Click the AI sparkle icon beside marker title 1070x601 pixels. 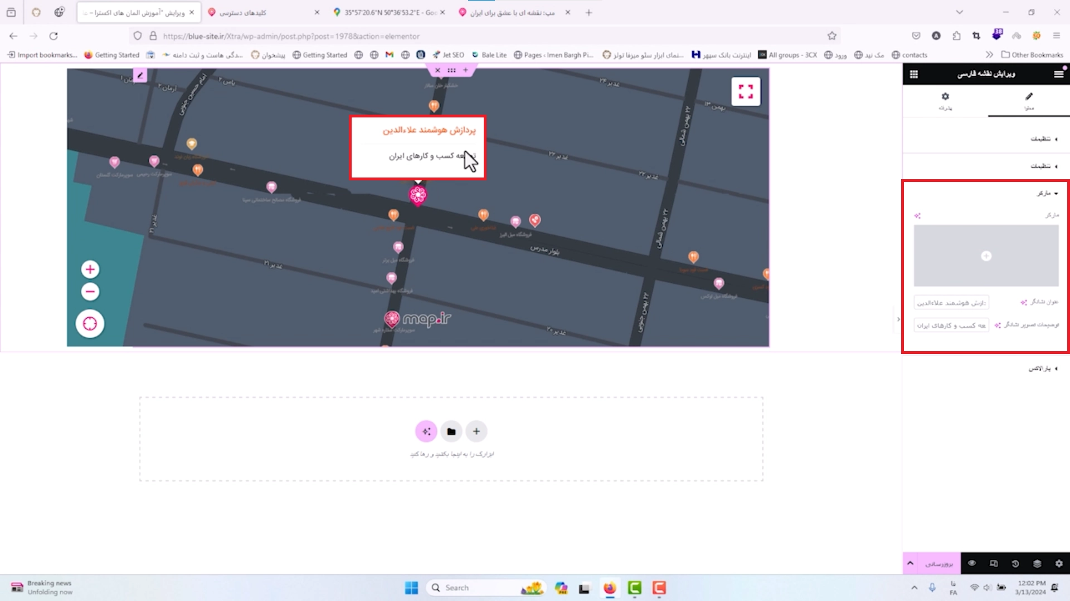(x=1024, y=302)
